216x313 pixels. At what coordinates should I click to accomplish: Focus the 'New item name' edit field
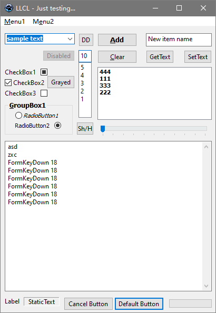pos(179,40)
